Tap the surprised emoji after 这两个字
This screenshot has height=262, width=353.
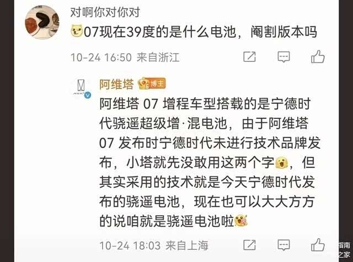(282, 163)
